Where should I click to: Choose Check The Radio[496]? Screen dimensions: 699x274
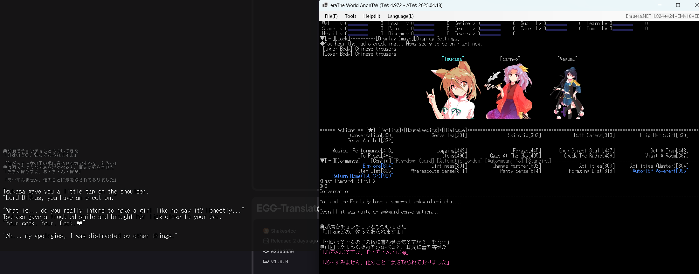[x=589, y=156]
